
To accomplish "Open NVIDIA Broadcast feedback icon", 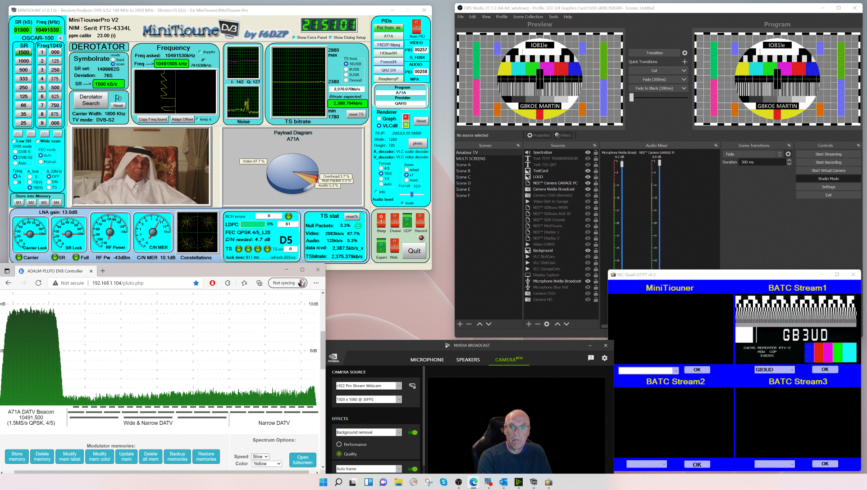I will [x=591, y=358].
